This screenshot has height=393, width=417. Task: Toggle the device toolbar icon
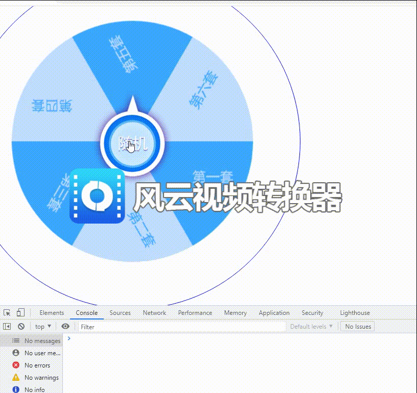[x=20, y=312]
